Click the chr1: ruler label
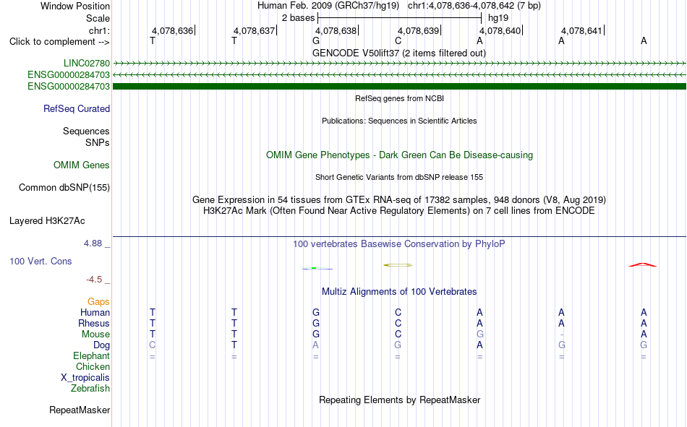This screenshot has height=427, width=687. (x=99, y=30)
